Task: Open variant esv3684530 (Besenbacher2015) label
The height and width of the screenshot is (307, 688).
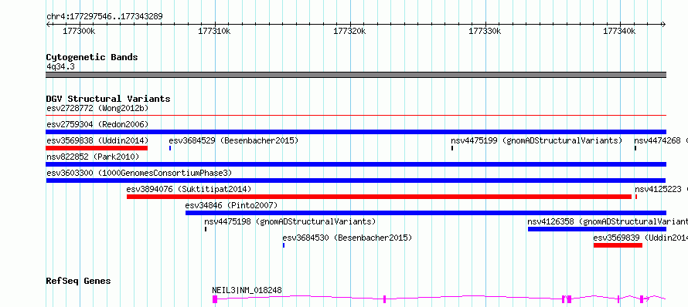Action: (x=347, y=238)
